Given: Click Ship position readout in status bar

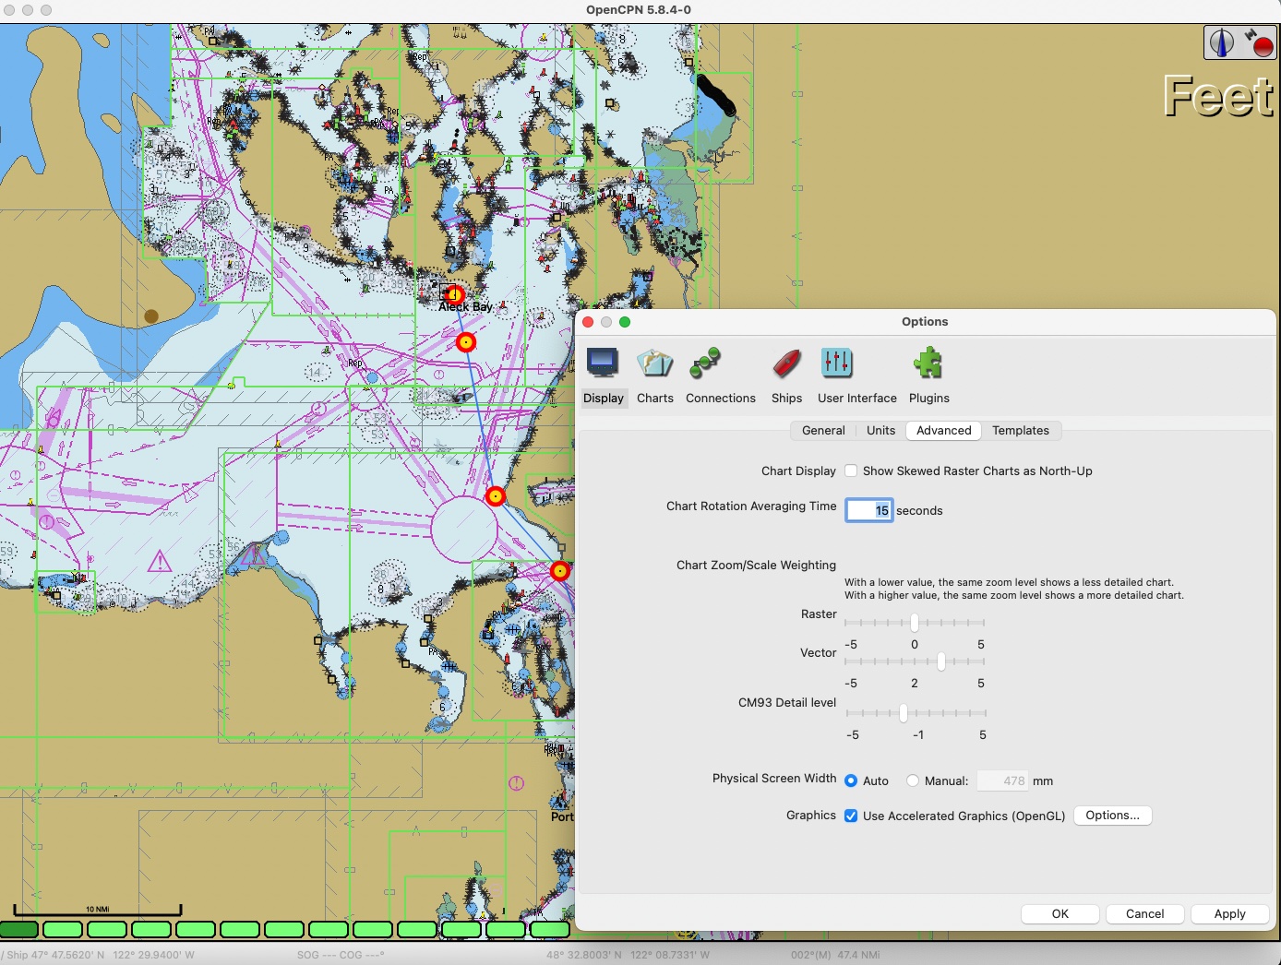Looking at the screenshot, I should click(x=100, y=955).
